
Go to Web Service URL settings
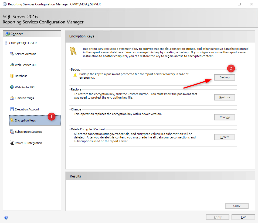26,65
